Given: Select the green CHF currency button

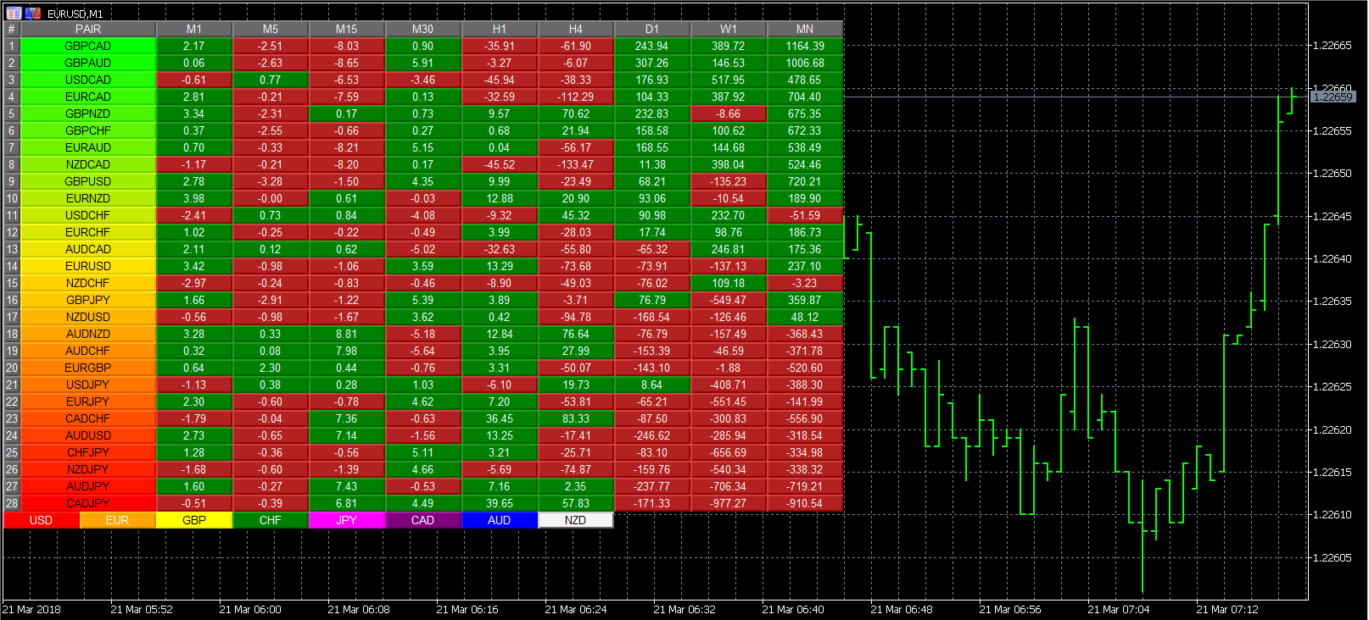Looking at the screenshot, I should coord(270,520).
